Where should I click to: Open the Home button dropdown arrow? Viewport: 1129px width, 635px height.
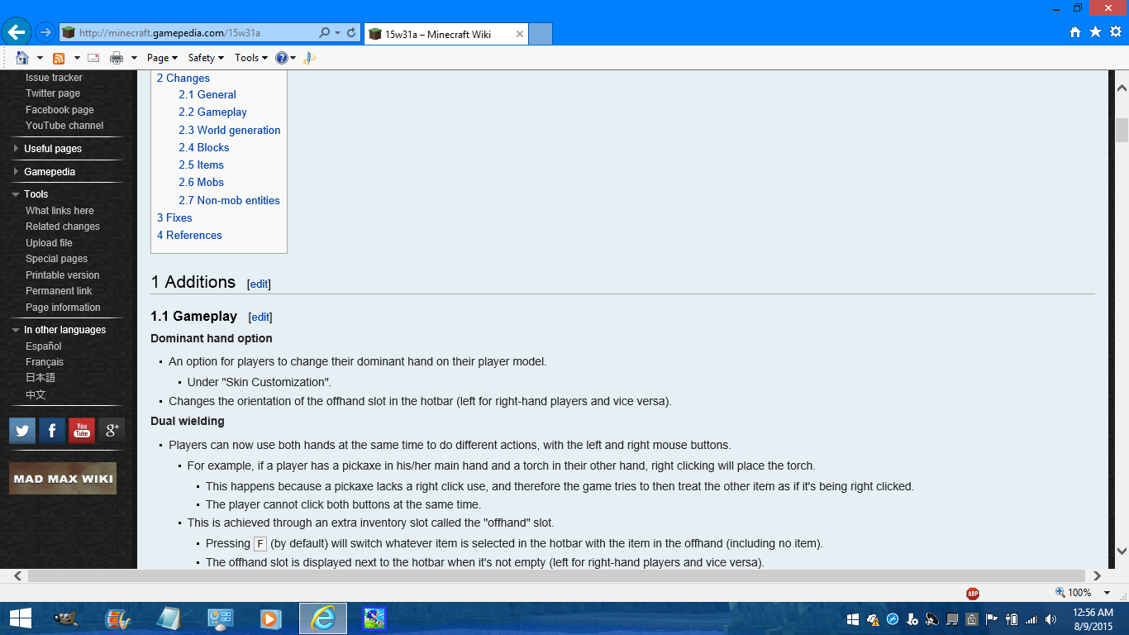coord(40,58)
